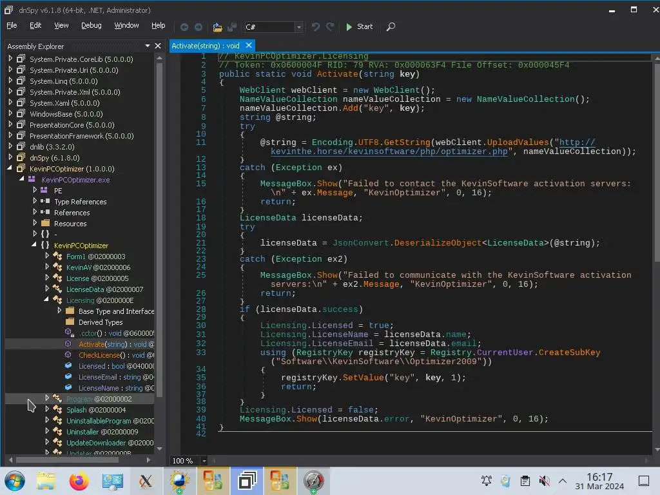Image resolution: width=660 pixels, height=495 pixels.
Task: Open the Edit menu
Action: [35, 25]
